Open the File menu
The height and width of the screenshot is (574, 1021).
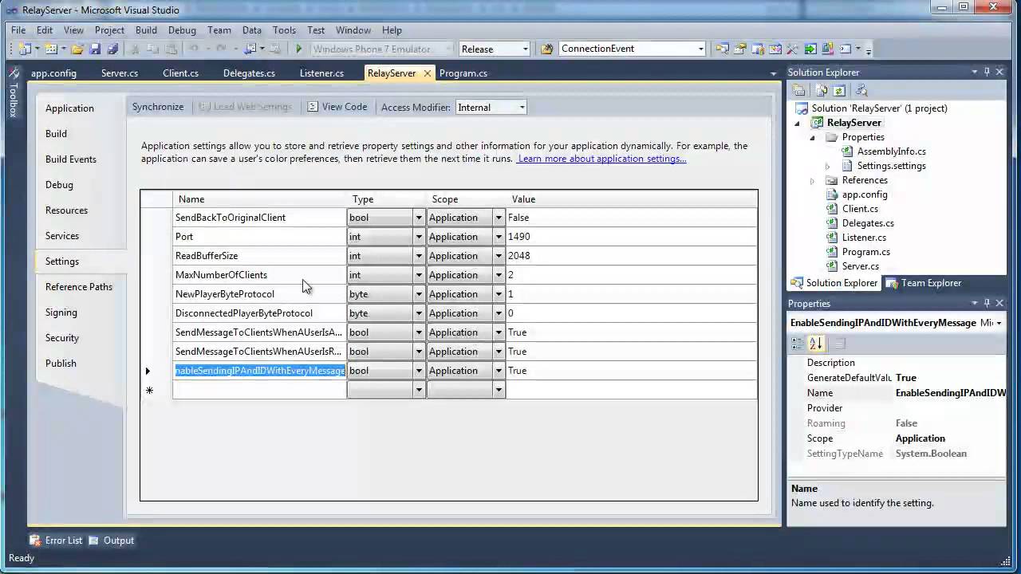(18, 30)
